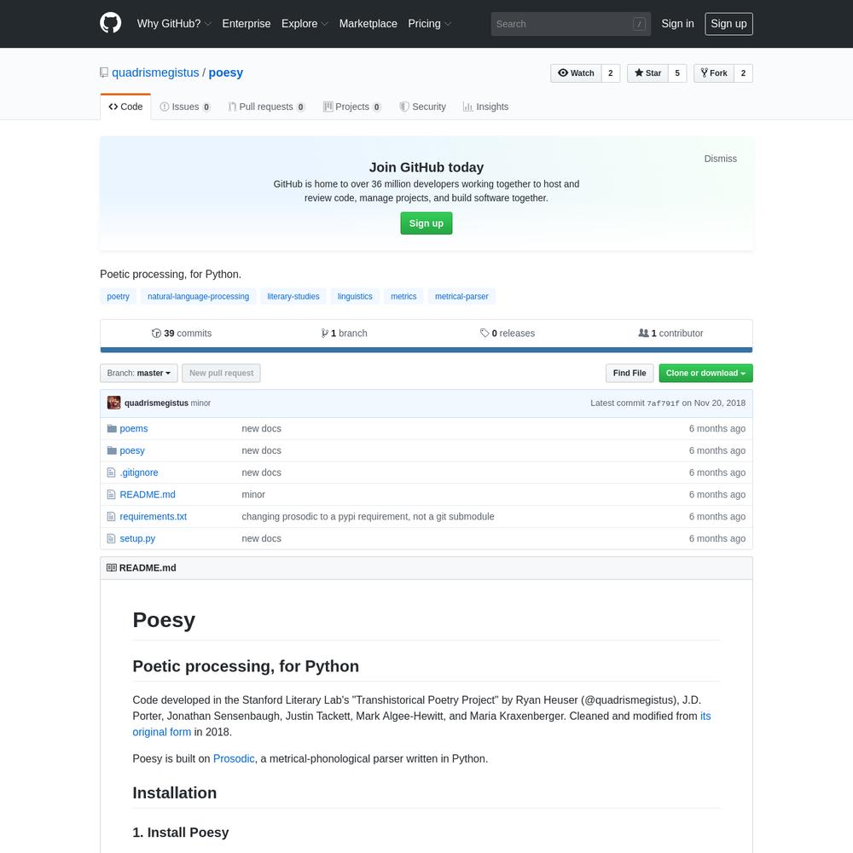Image resolution: width=853 pixels, height=853 pixels.
Task: Open the Branch: master selector
Action: 139,374
